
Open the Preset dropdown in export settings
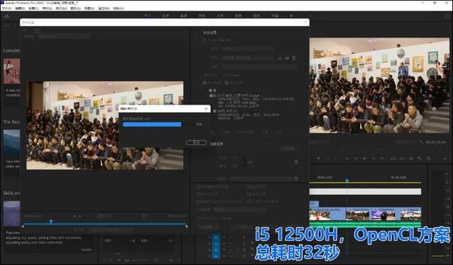(x=248, y=58)
